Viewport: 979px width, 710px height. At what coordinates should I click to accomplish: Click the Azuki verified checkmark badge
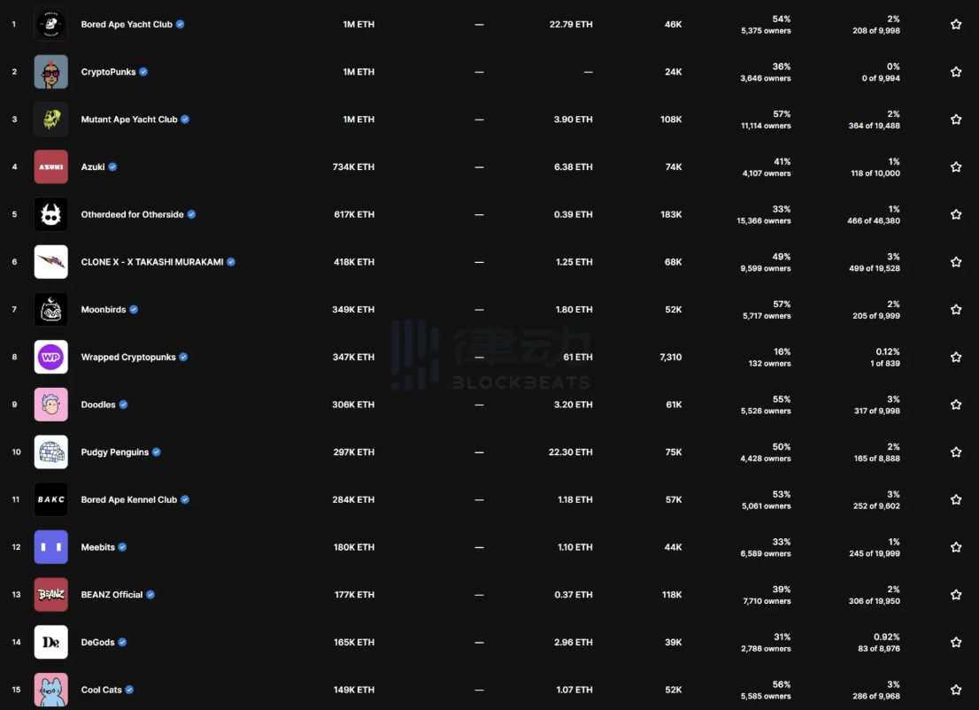tap(112, 166)
